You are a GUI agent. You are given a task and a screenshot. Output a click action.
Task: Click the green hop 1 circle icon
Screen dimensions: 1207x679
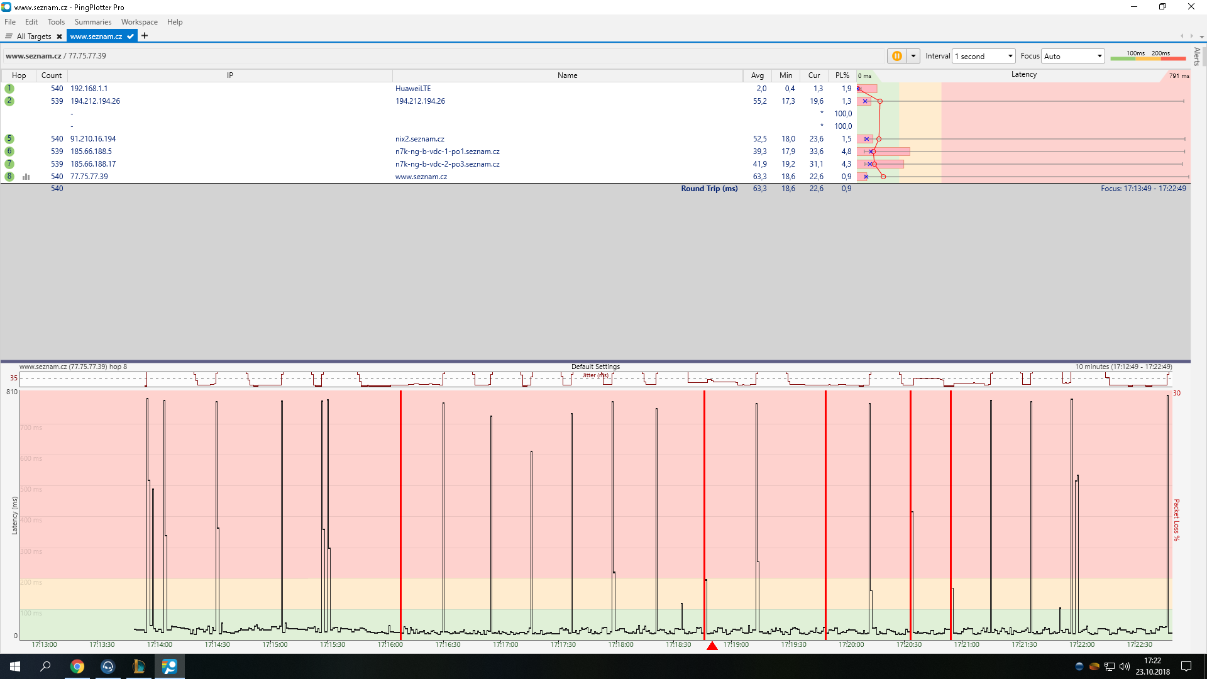point(9,89)
